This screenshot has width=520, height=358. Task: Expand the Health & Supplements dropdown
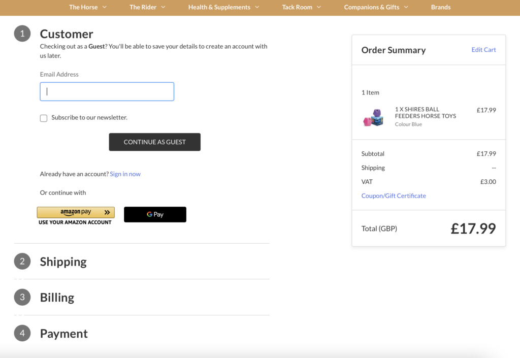219,7
